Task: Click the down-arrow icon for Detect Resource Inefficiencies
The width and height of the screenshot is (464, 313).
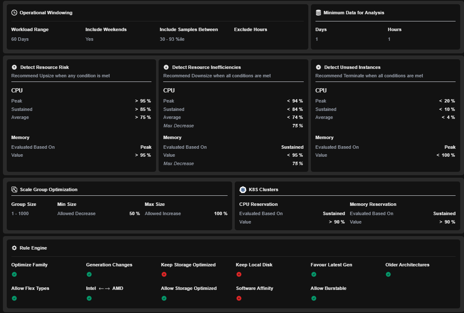Action: pos(166,67)
